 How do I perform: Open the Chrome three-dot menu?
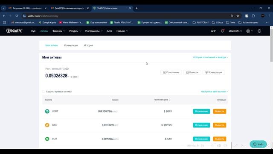[x=269, y=16]
